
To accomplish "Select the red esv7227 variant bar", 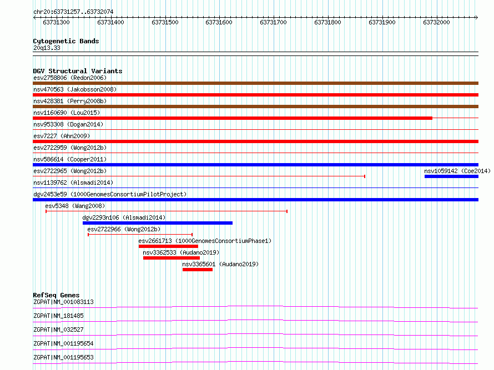I will click(x=255, y=141).
